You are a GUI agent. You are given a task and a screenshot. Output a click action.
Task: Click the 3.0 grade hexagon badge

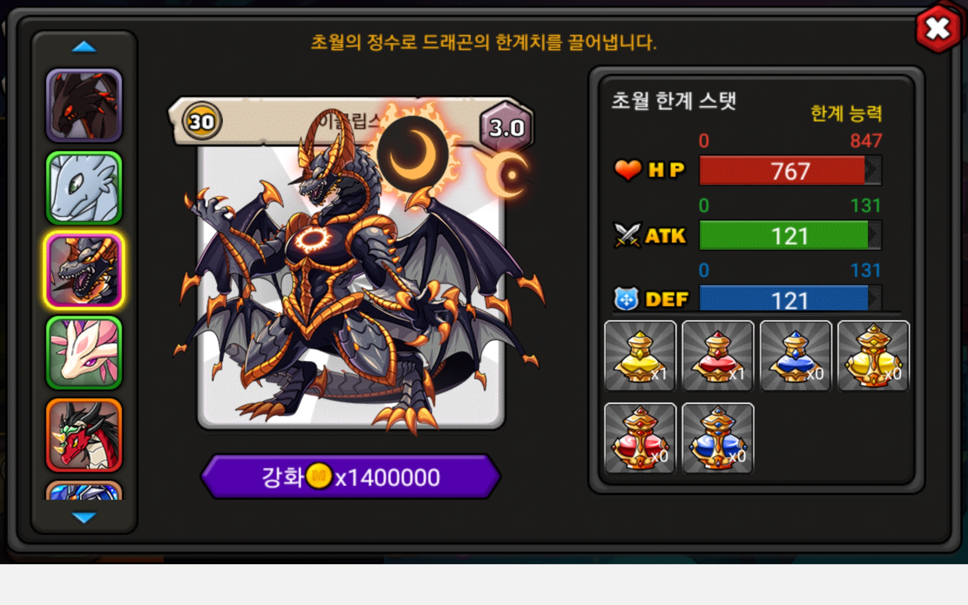(506, 127)
